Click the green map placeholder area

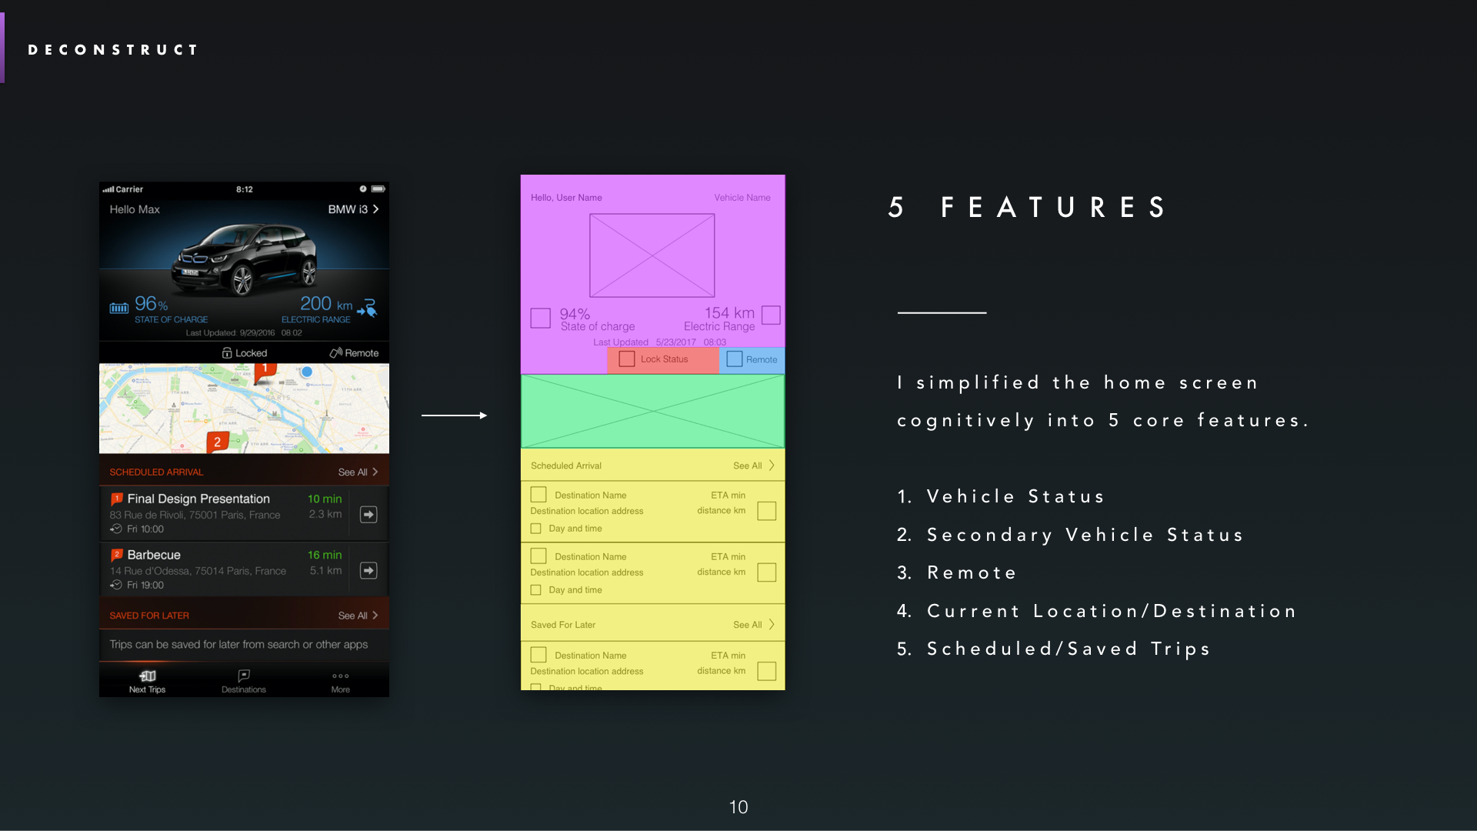tap(652, 411)
